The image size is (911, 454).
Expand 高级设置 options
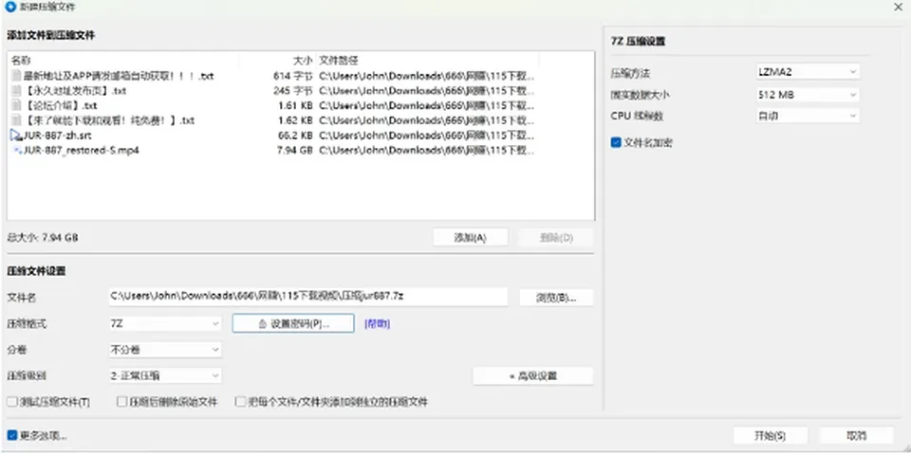[x=532, y=375]
